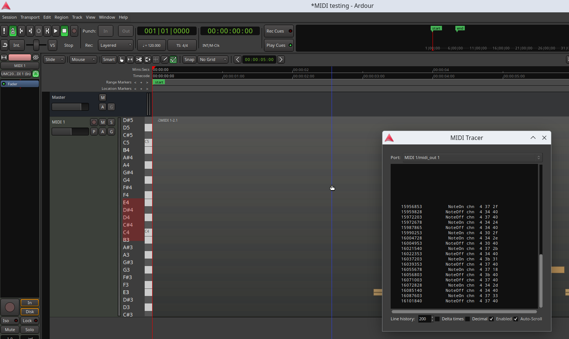Select the Draw pencil tool

pos(164,59)
